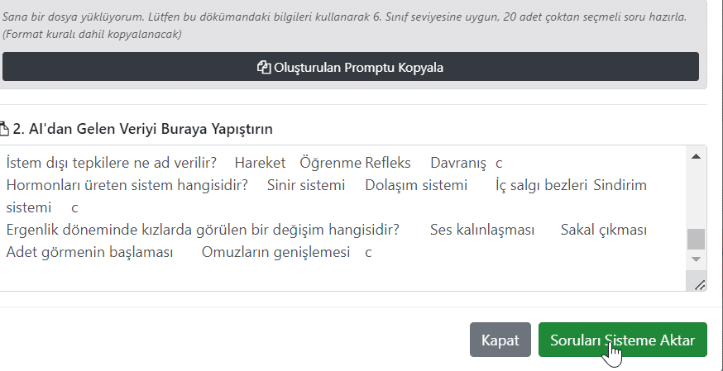Click the text 'Adet görmenin başlaması'
Screen dimensions: 723x371
89,252
